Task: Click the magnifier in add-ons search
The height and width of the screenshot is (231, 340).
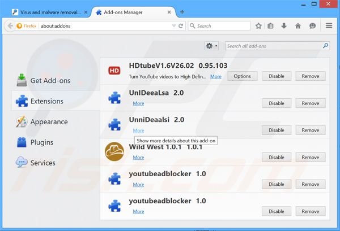Action: tap(325, 46)
